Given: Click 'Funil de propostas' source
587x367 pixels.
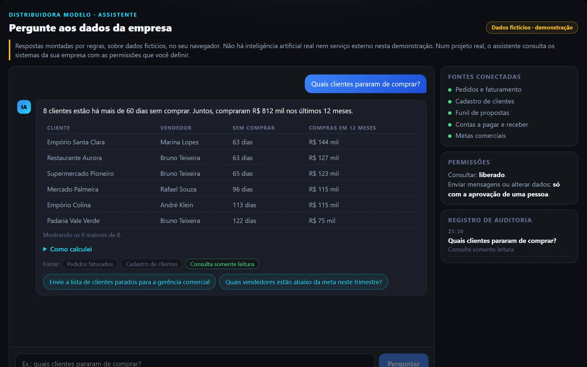Looking at the screenshot, I should click(482, 113).
